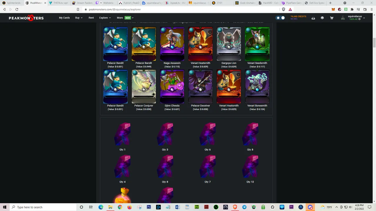Click the Naga Assassin card name

(172, 63)
